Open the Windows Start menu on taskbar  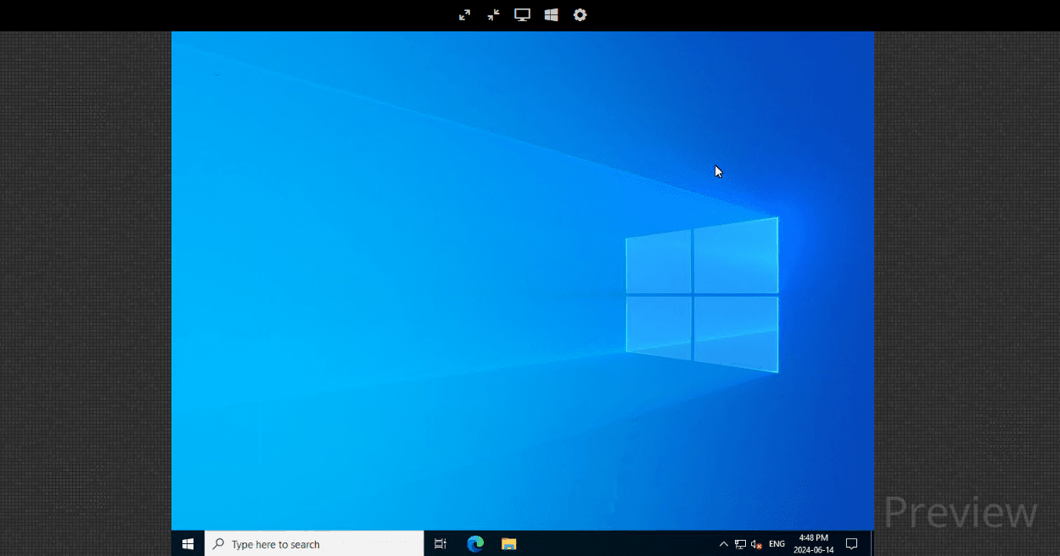tap(188, 544)
